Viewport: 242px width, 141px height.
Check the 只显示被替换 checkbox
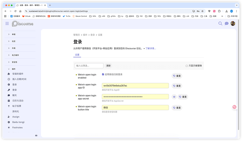187,66
